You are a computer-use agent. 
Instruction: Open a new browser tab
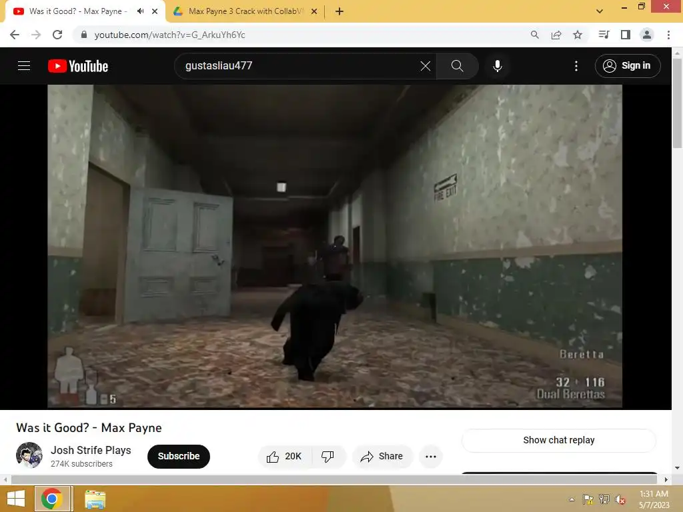click(x=339, y=12)
